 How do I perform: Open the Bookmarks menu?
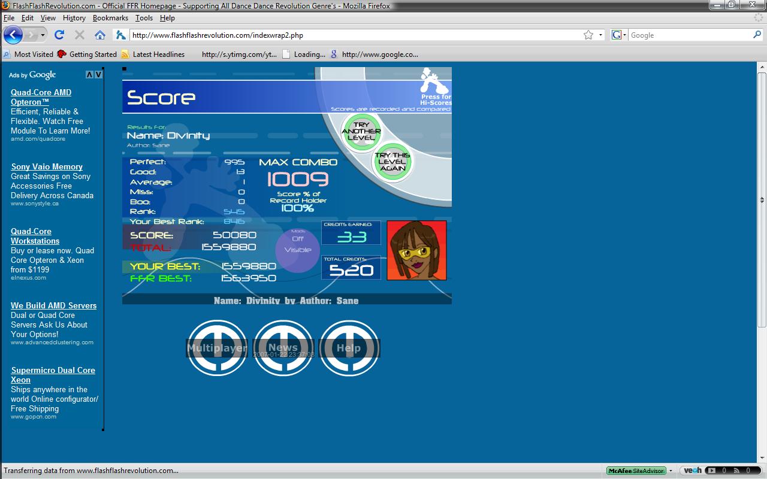click(x=110, y=18)
